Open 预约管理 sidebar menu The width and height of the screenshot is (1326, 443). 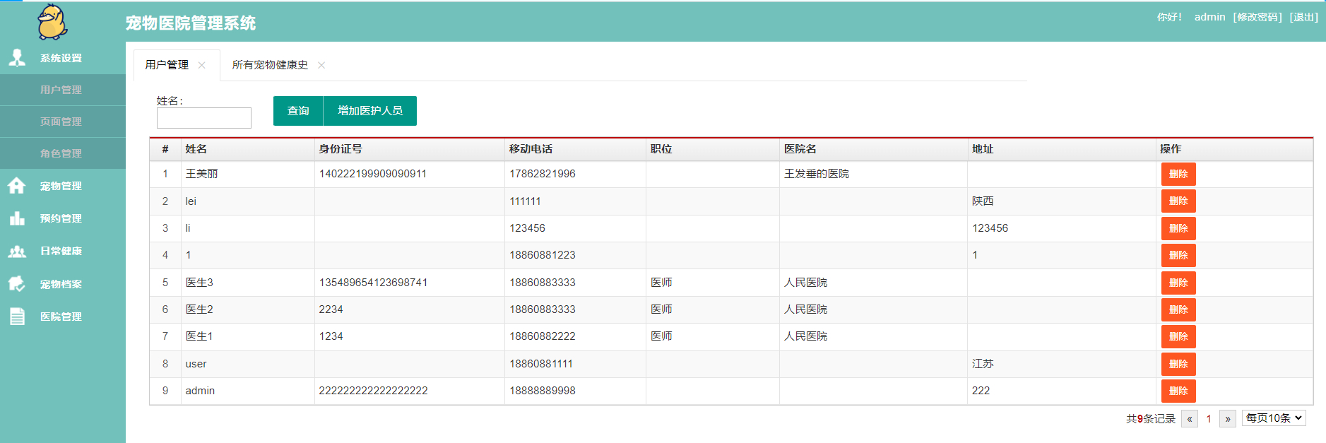tap(63, 218)
